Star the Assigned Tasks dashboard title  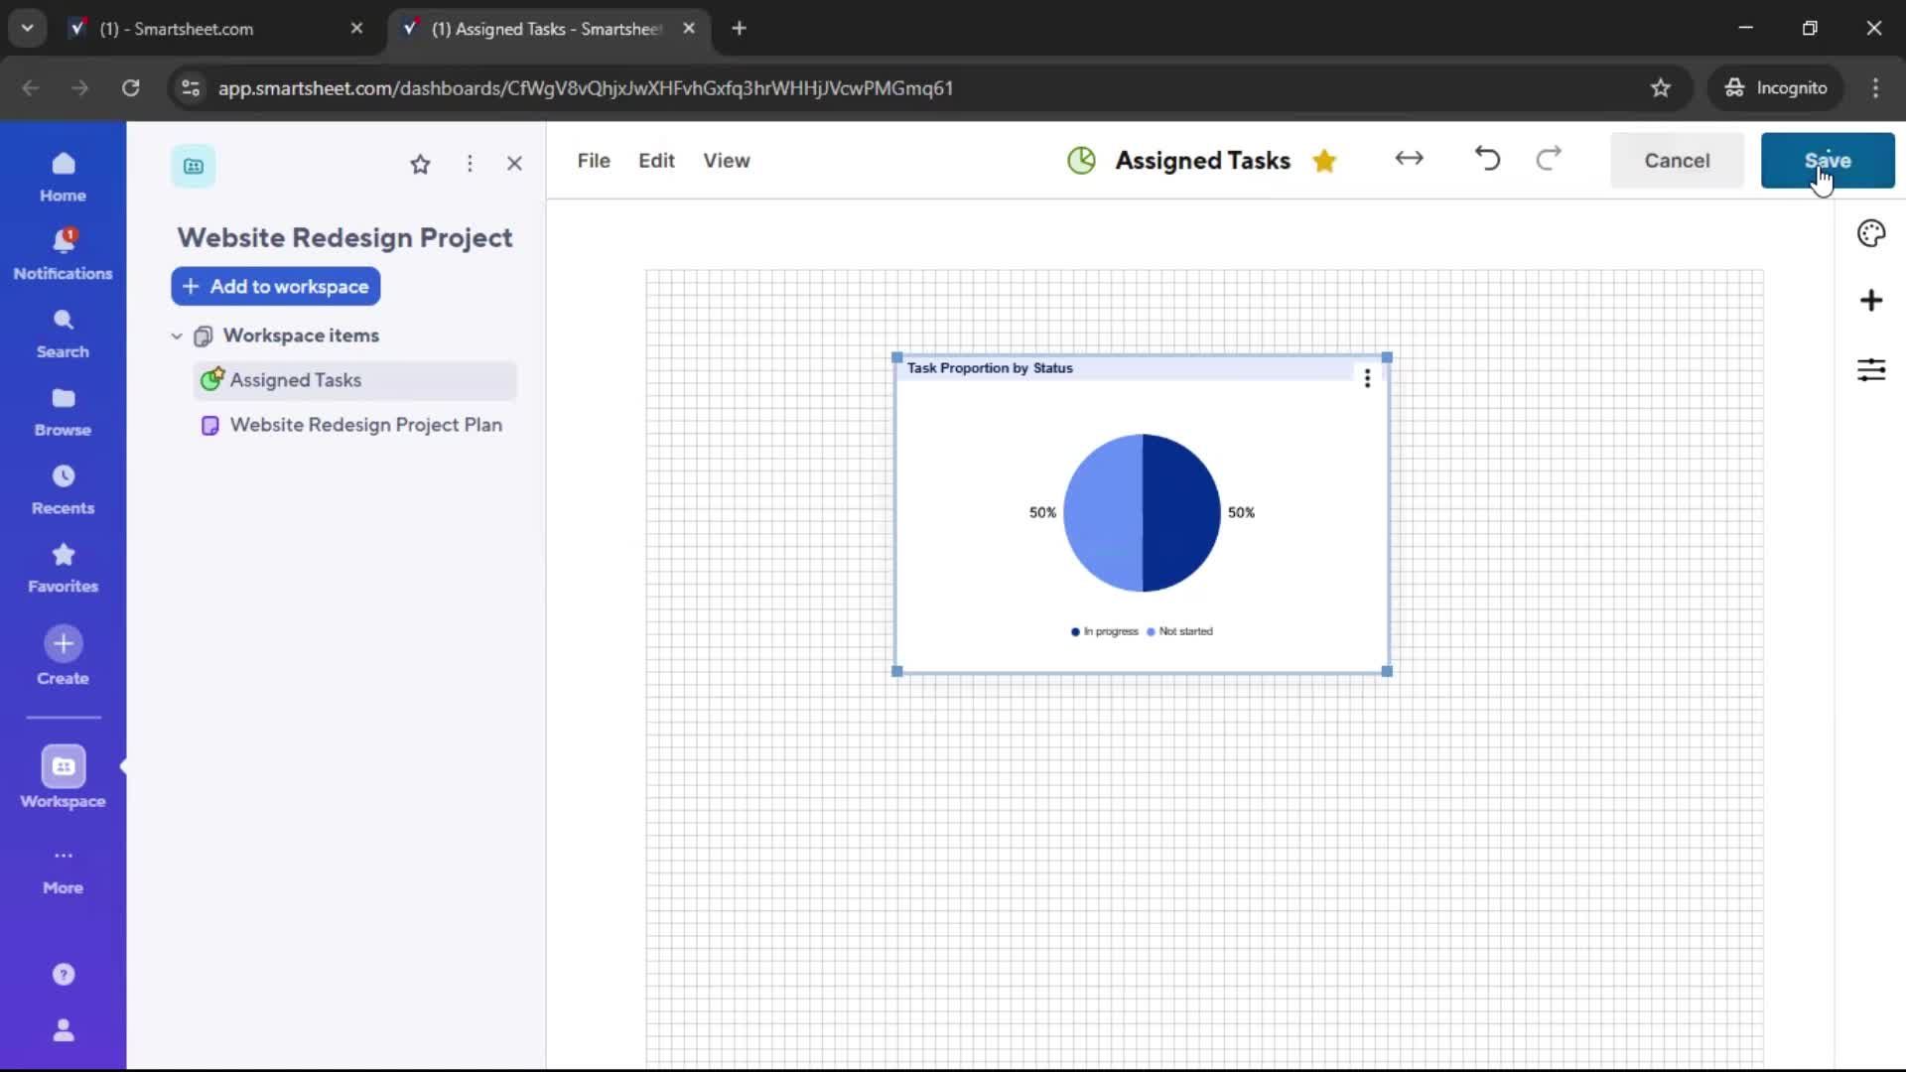coord(1325,160)
